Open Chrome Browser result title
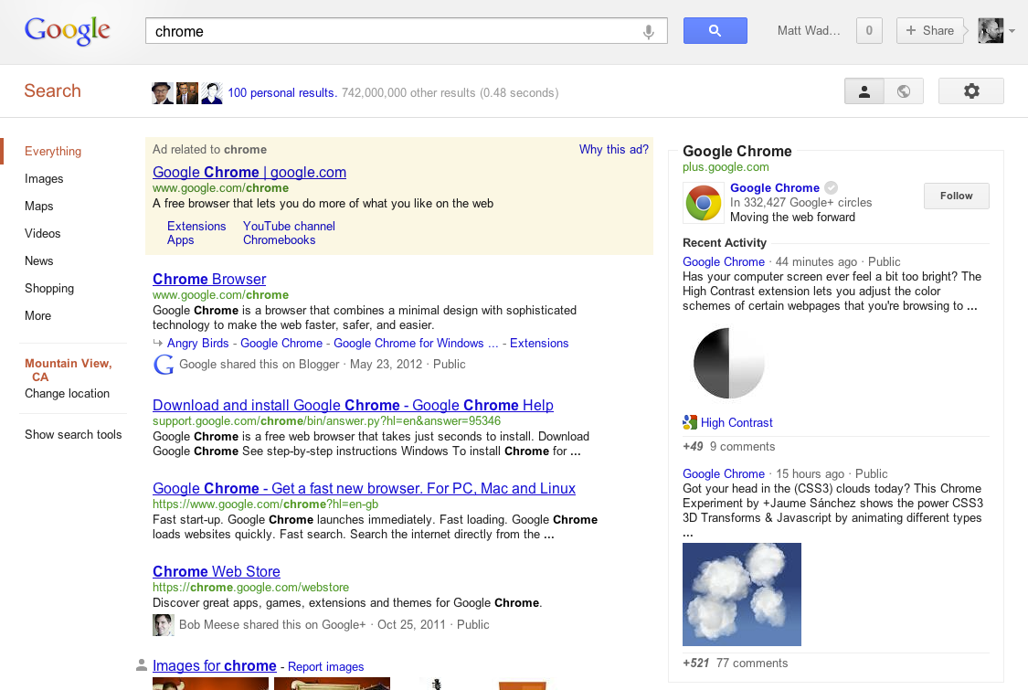The image size is (1028, 690). point(209,279)
